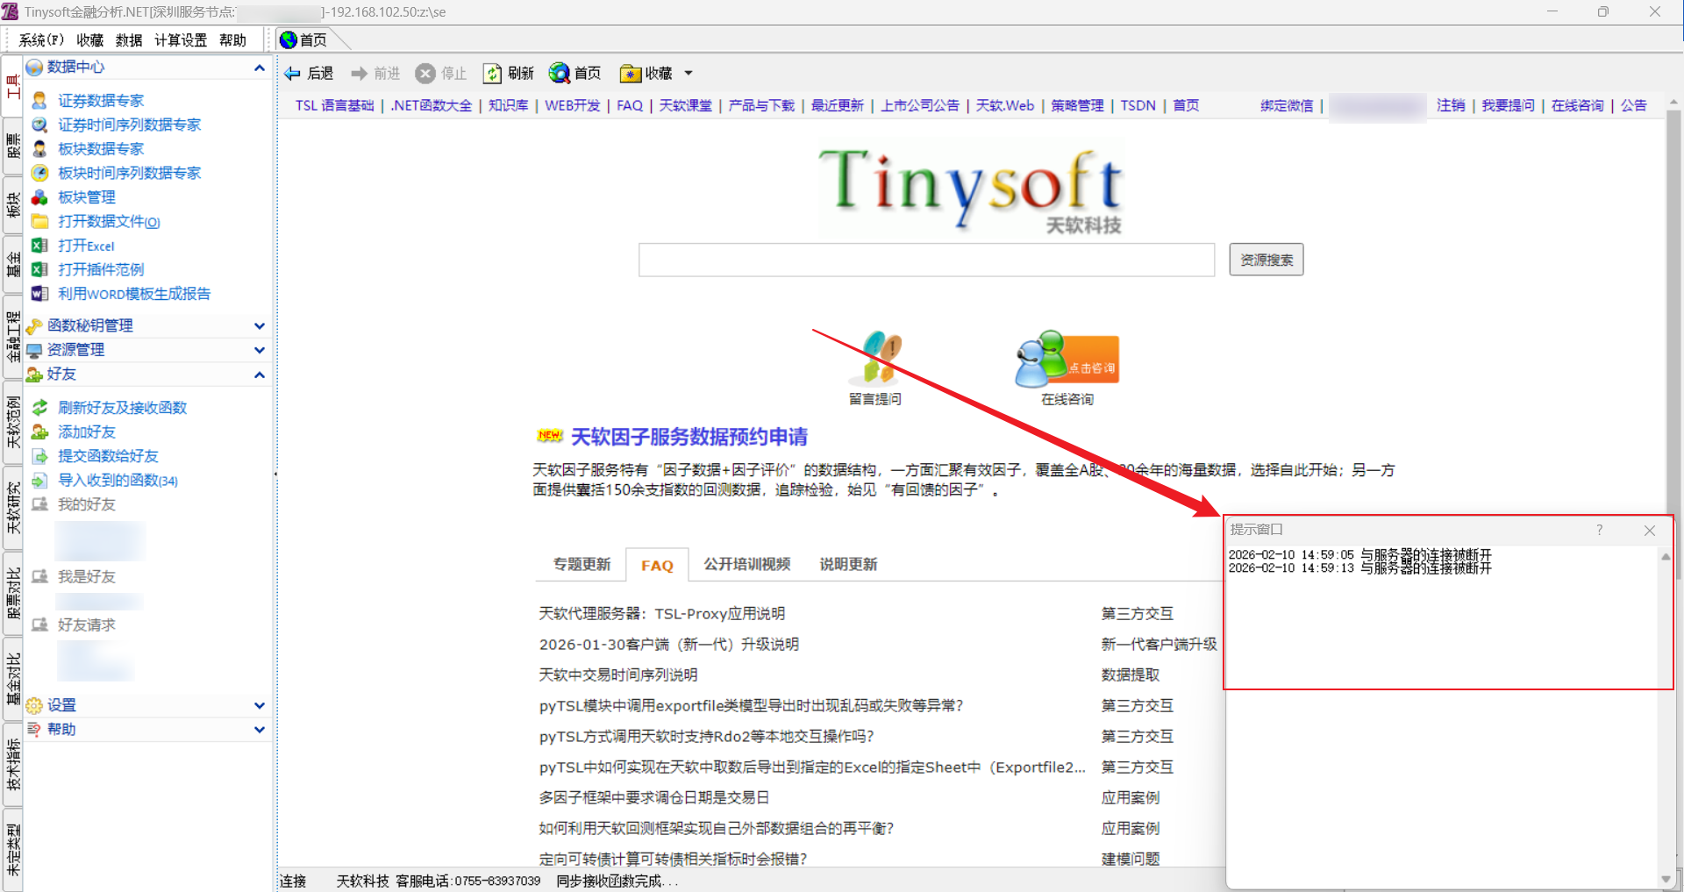Click the 提示窗口 scrollbar down arrow

click(x=1666, y=879)
